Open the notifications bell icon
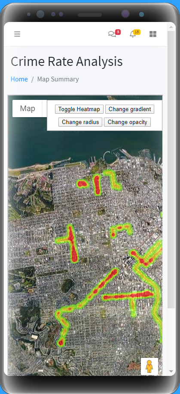This screenshot has height=394, width=180. click(x=133, y=34)
